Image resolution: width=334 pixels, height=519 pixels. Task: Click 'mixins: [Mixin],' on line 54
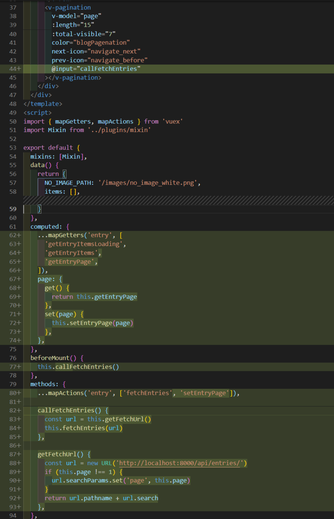pyautogui.click(x=59, y=157)
